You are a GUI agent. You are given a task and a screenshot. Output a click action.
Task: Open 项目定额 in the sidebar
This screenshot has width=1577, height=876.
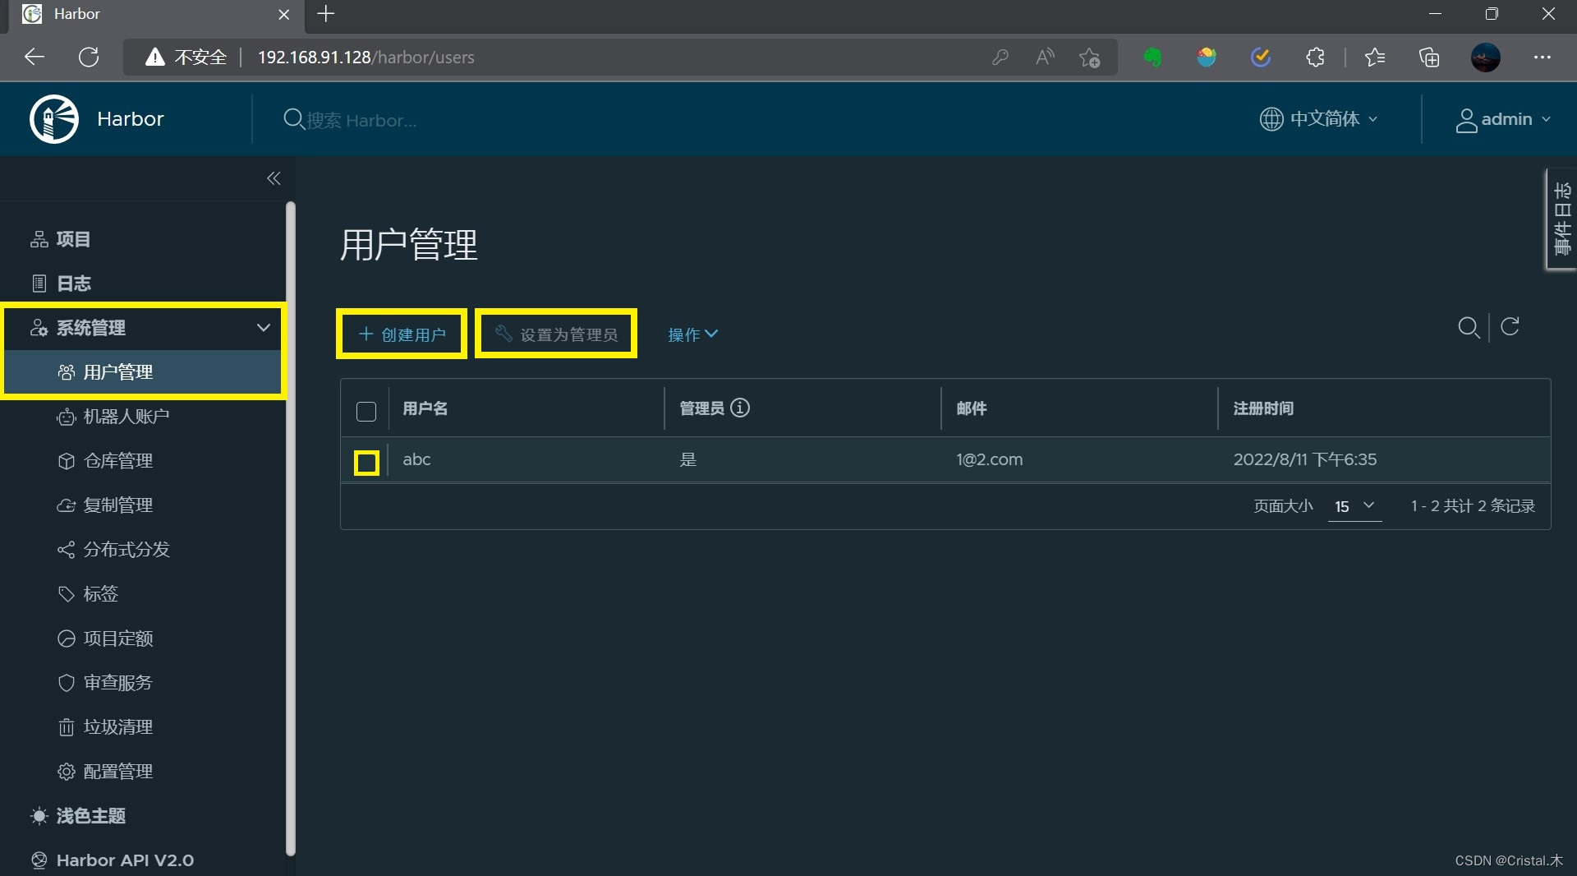[x=105, y=639]
